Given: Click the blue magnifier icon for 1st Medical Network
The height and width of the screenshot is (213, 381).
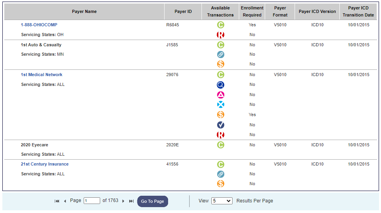Looking at the screenshot, I should pyautogui.click(x=221, y=85).
